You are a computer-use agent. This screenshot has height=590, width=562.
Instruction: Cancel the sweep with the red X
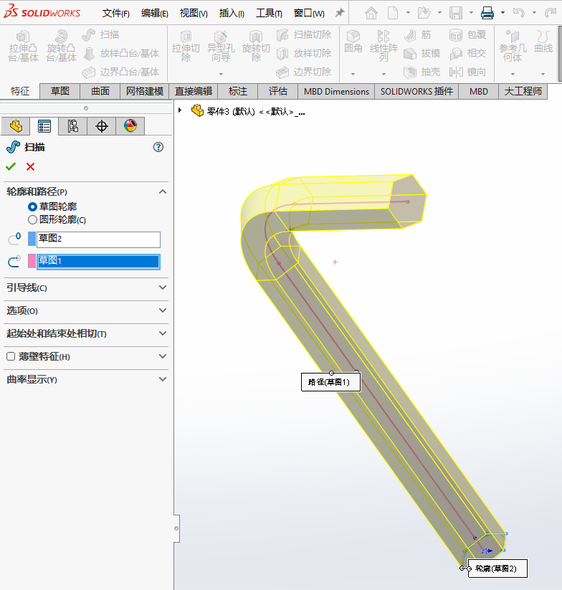tap(30, 166)
